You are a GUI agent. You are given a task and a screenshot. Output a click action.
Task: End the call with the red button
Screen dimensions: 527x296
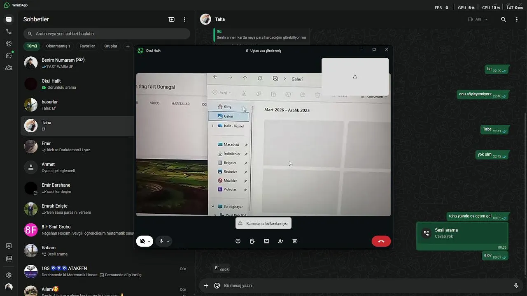(x=381, y=241)
